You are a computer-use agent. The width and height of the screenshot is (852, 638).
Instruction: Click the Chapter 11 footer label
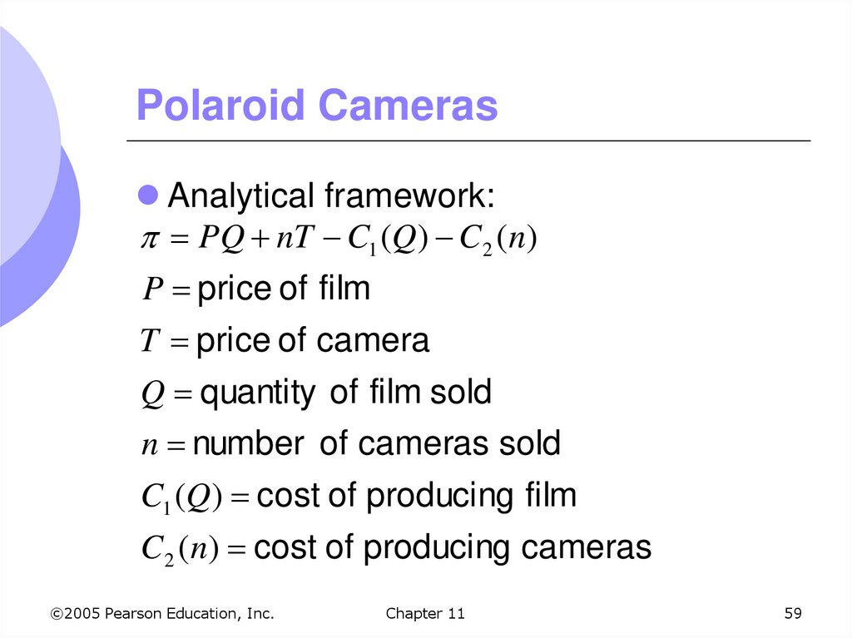(425, 614)
